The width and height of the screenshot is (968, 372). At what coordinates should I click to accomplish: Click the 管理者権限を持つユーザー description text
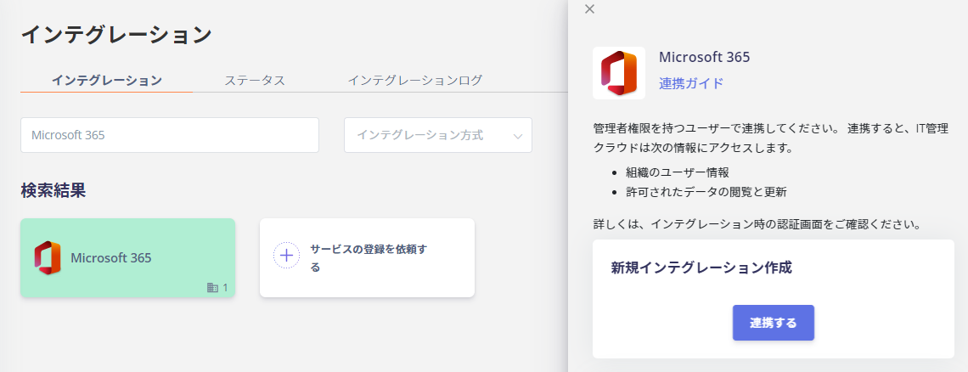pyautogui.click(x=770, y=138)
